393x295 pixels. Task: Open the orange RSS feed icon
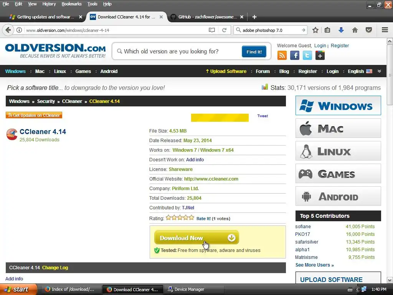coord(282,55)
